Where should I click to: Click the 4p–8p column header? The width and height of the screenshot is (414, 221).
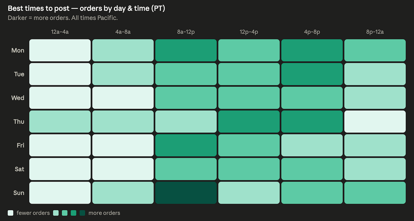pos(312,32)
